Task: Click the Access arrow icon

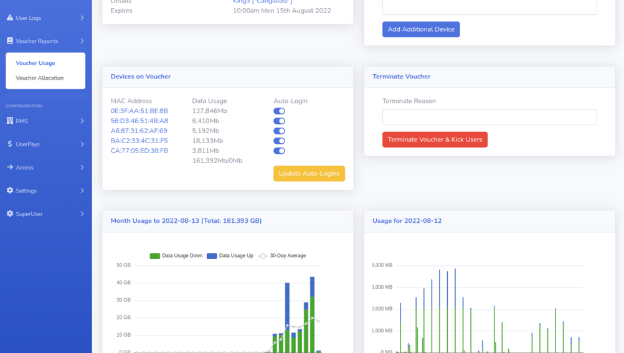Action: (x=10, y=167)
